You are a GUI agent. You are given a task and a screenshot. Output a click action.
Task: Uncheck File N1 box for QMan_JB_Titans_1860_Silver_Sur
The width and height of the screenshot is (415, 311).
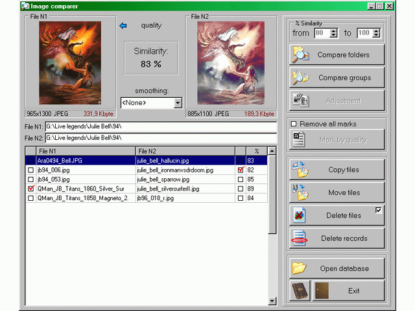30,189
